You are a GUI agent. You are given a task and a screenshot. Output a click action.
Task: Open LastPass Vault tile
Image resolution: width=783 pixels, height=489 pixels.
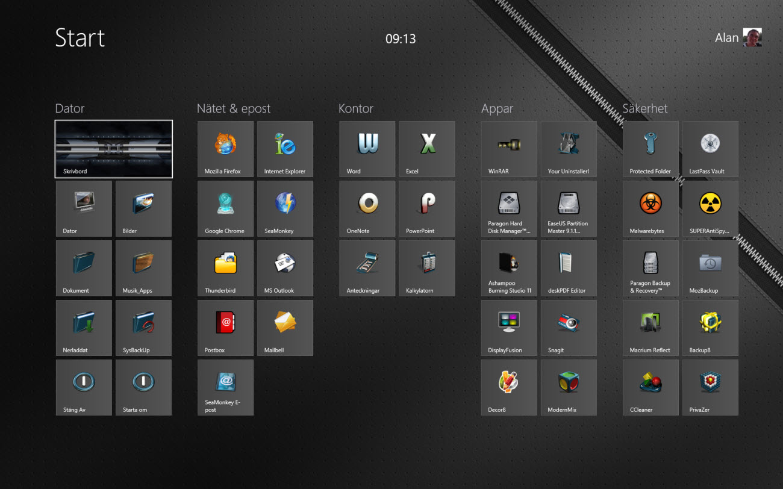coord(710,149)
